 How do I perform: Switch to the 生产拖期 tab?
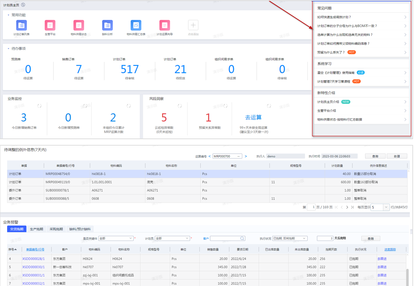click(x=36, y=229)
